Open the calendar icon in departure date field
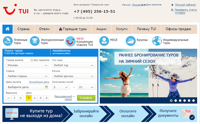The image size is (200, 124). [x=47, y=87]
